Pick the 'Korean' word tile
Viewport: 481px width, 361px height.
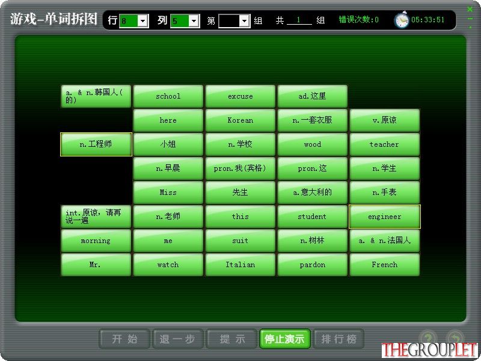click(240, 120)
